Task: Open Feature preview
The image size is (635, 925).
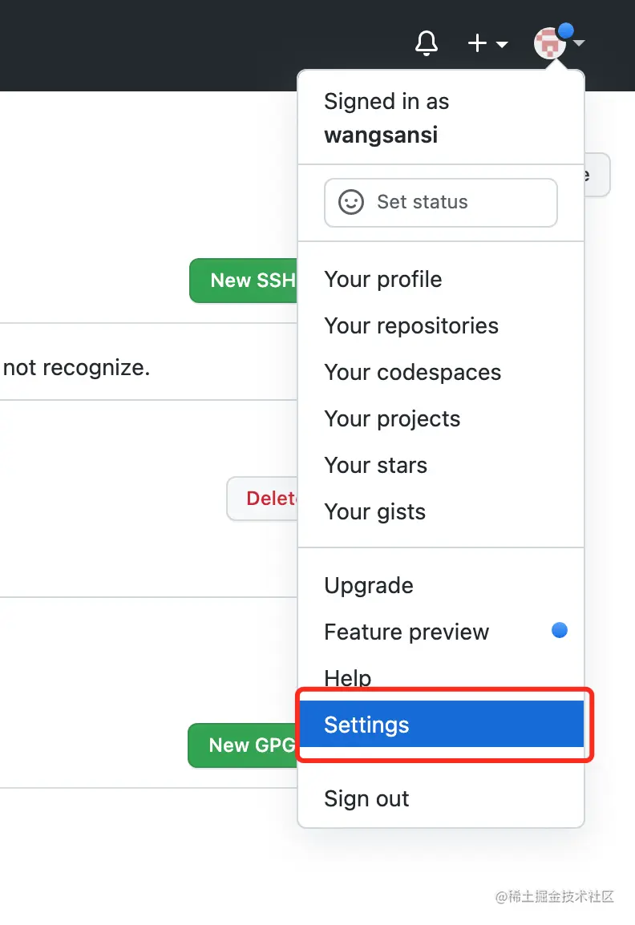Action: [x=406, y=632]
